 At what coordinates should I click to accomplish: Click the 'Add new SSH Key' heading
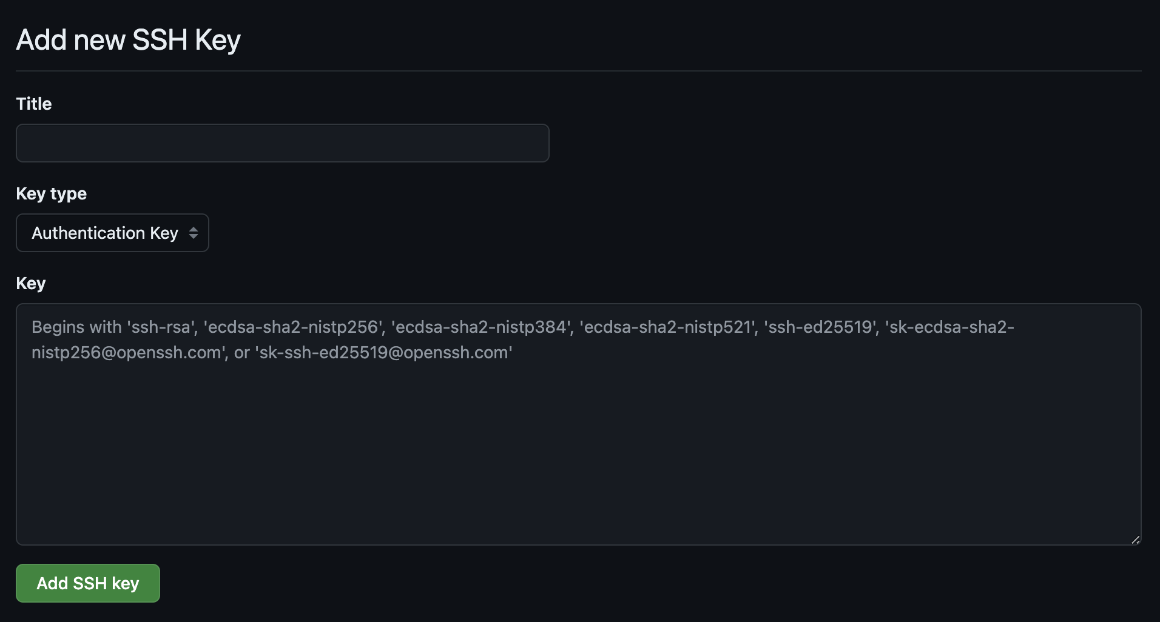click(x=128, y=40)
